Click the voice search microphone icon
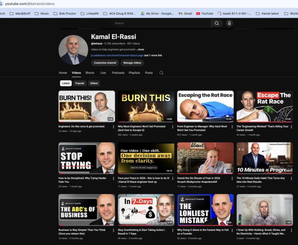The height and width of the screenshot is (245, 298). tap(229, 23)
